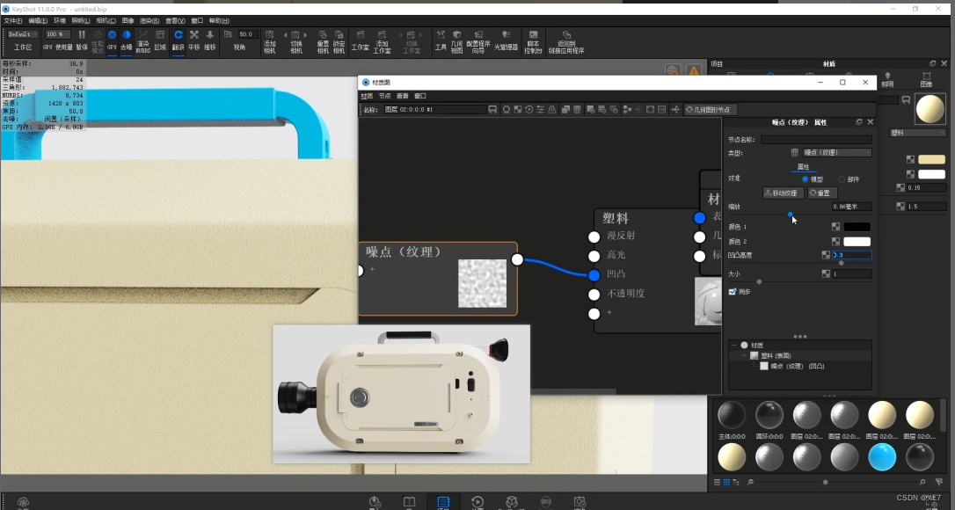Select the blue material ball thumbnail
The height and width of the screenshot is (510, 955).
(882, 456)
